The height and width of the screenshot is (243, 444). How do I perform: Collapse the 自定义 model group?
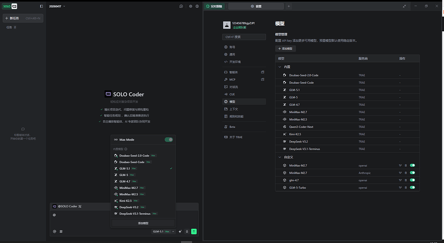click(280, 157)
